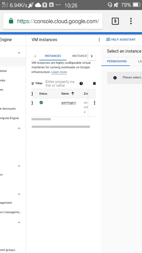Show more tabs with right chevron
142x253 pixels.
92,56
